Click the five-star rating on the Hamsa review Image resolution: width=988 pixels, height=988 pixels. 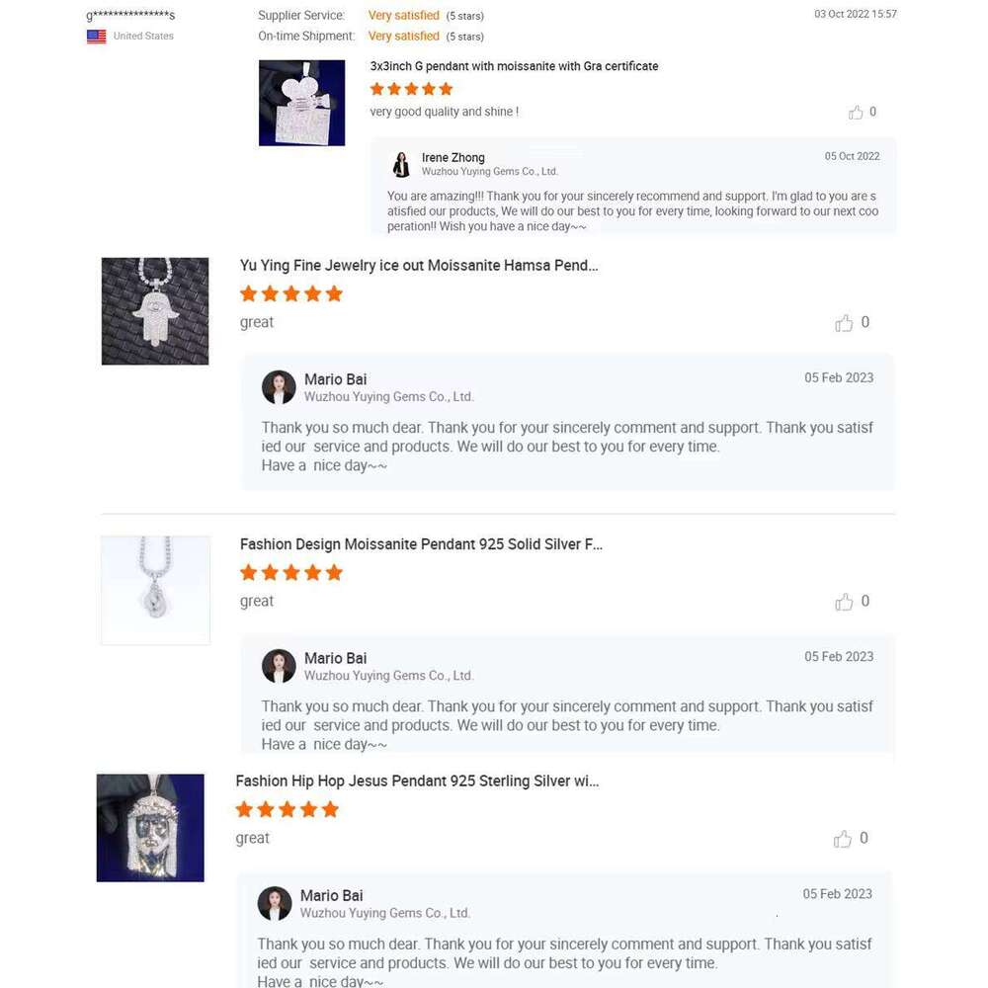(291, 293)
